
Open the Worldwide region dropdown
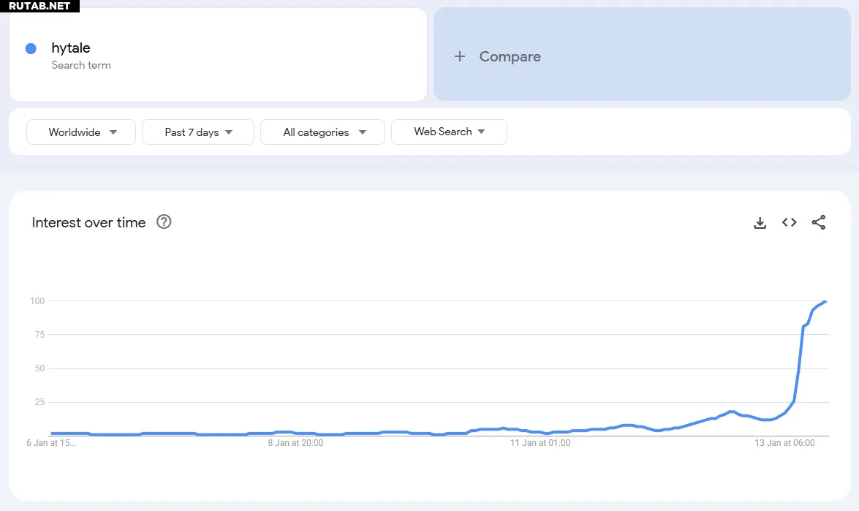81,132
